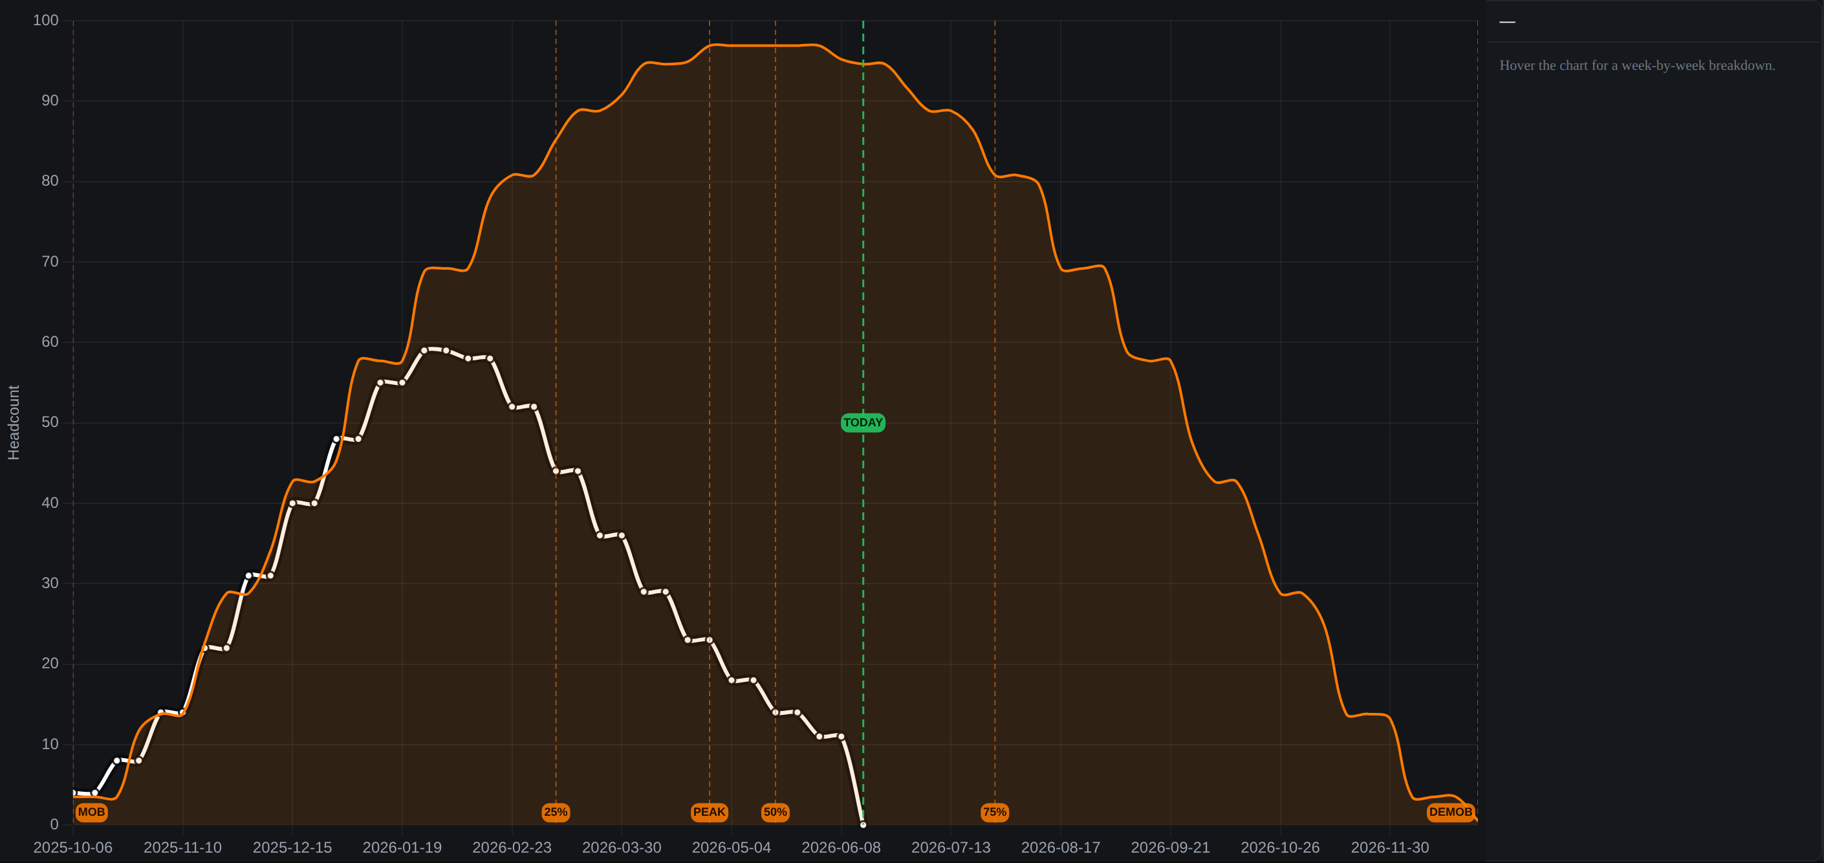Click the hover-the-chart hint text
This screenshot has width=1824, height=863.
pyautogui.click(x=1637, y=66)
